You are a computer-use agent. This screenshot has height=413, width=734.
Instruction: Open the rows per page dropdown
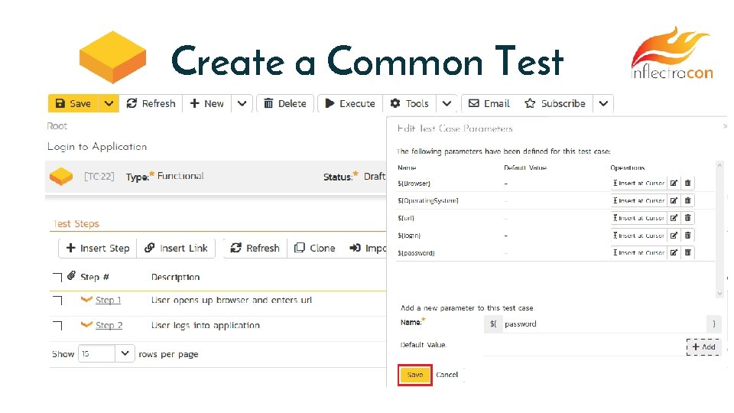(124, 354)
